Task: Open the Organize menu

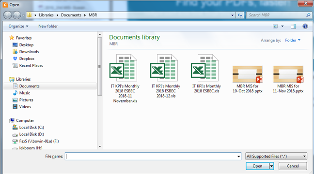Action: pyautogui.click(x=18, y=26)
